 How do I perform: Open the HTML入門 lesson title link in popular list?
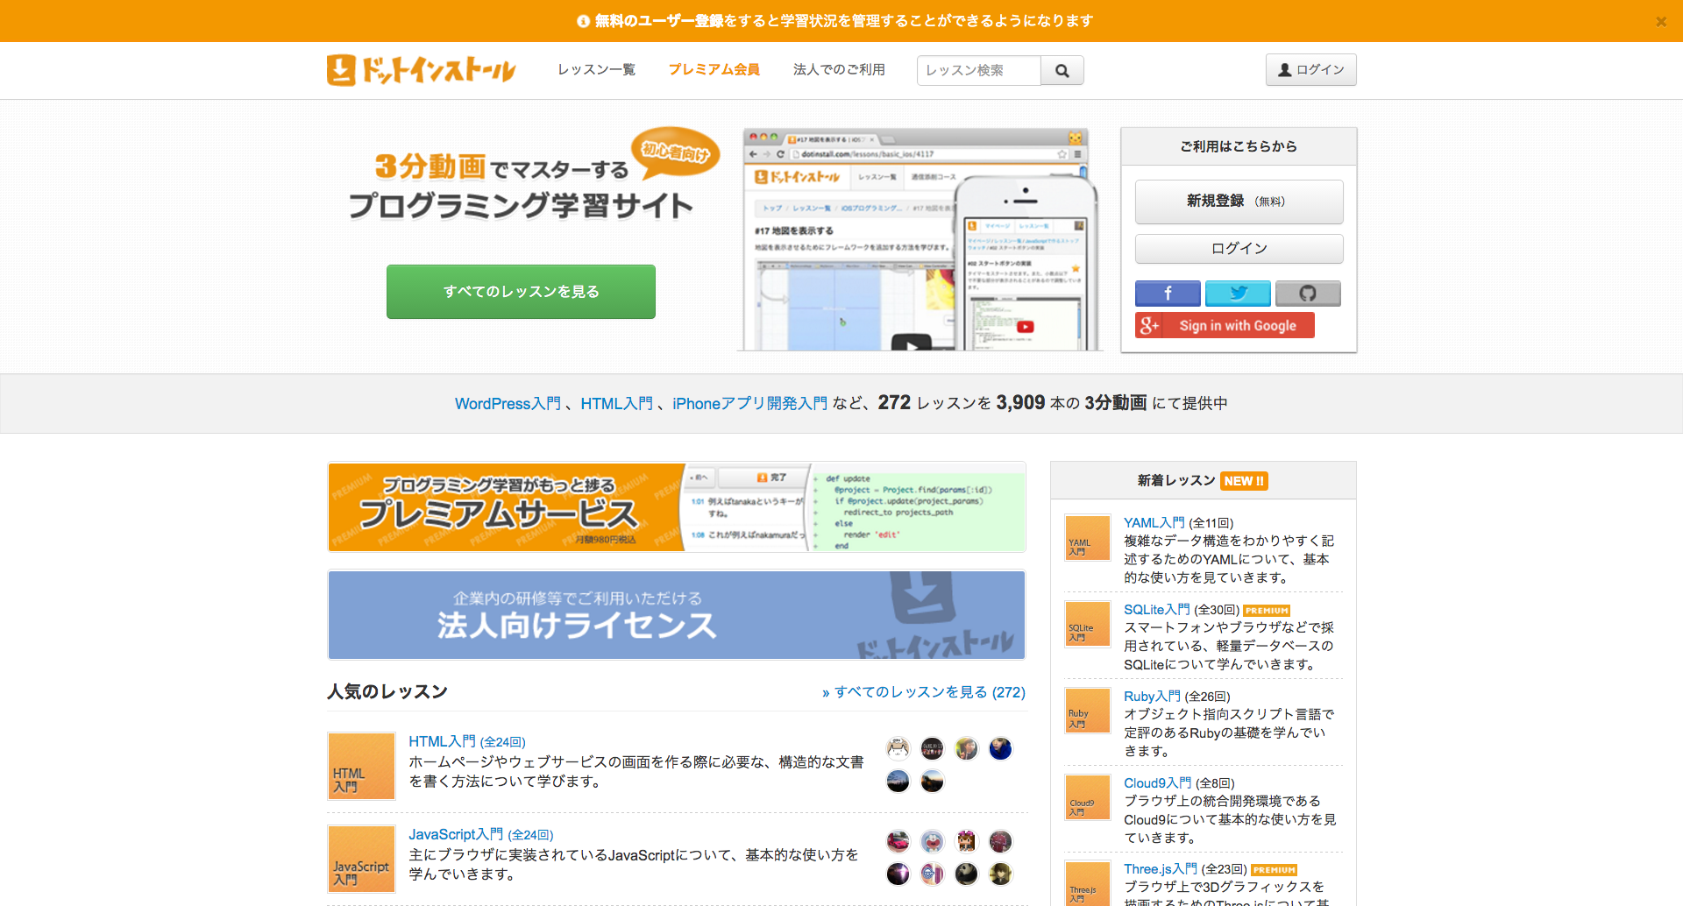pos(442,742)
